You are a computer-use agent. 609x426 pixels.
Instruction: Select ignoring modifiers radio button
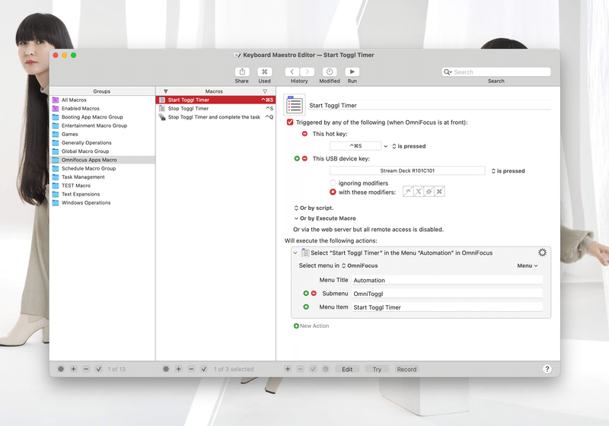coord(333,183)
